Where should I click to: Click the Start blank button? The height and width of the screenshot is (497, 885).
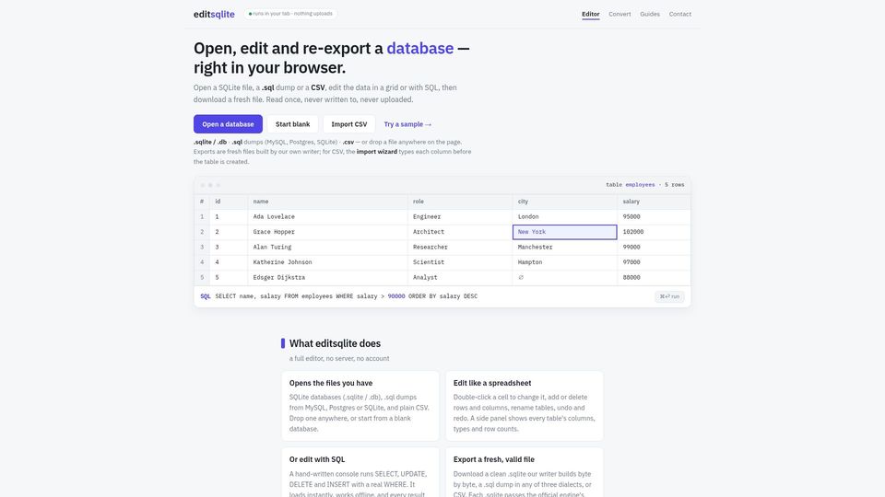(292, 124)
